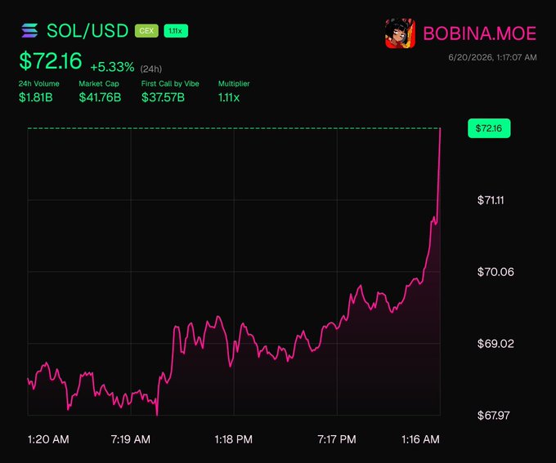Viewport: 556px width, 463px height.
Task: Click the 1.11x badge beside CEX
Action: coord(176,31)
